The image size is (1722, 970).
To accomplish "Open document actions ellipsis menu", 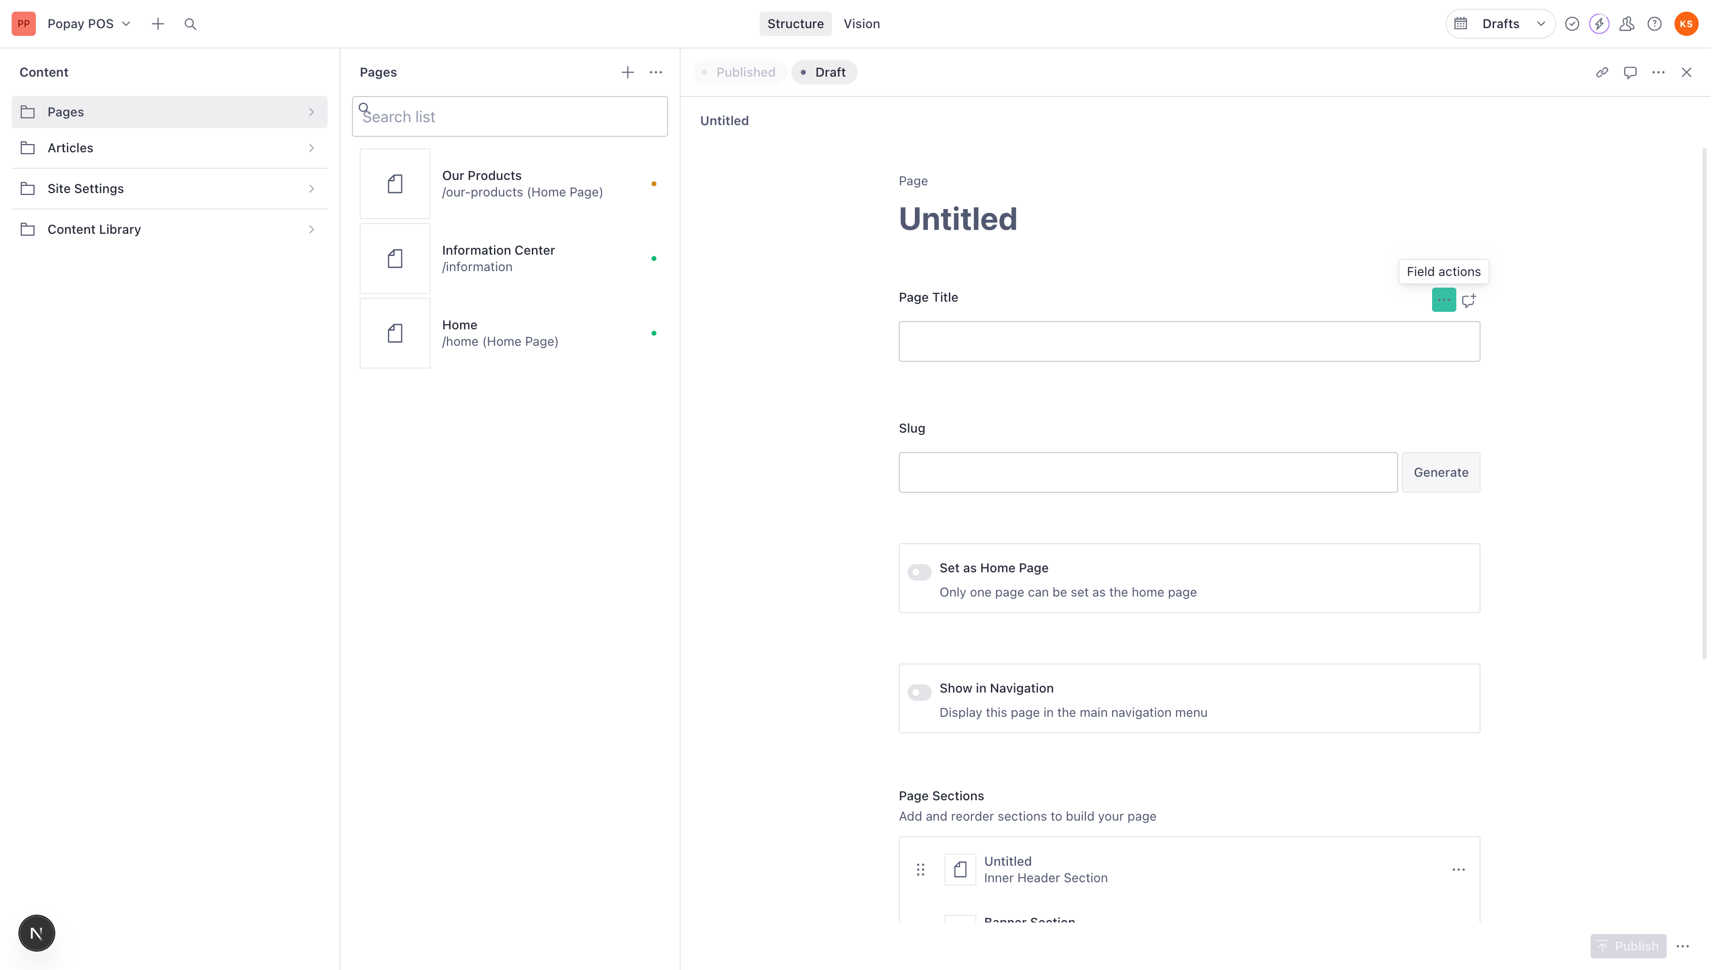I will [1658, 72].
